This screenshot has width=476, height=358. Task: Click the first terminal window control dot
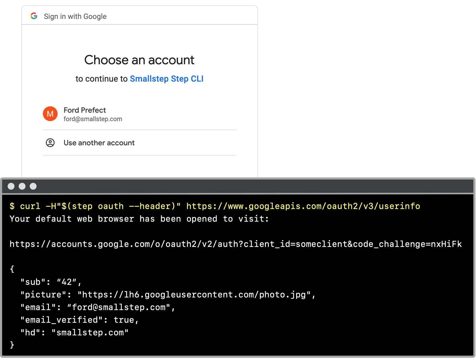[11, 186]
